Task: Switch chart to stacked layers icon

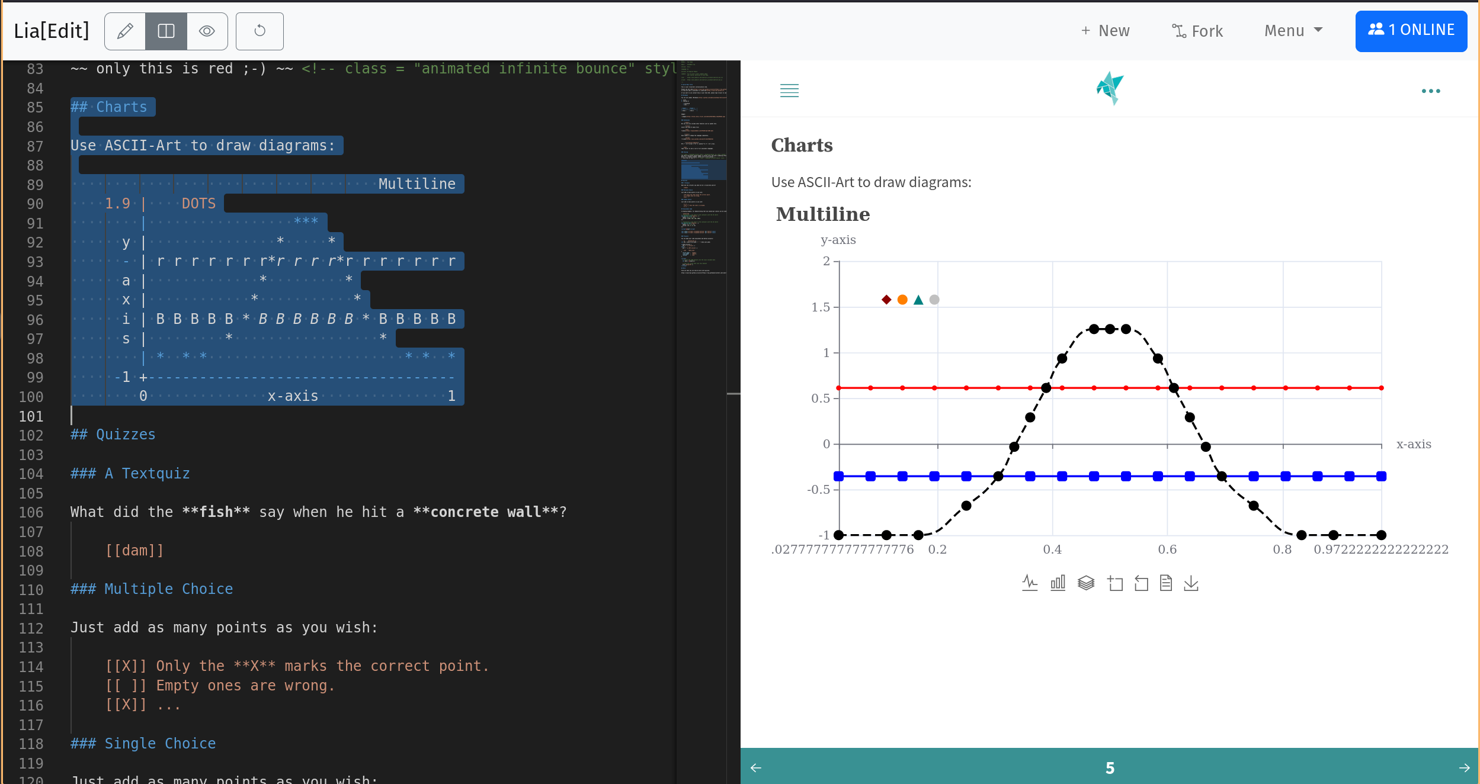Action: coord(1086,583)
